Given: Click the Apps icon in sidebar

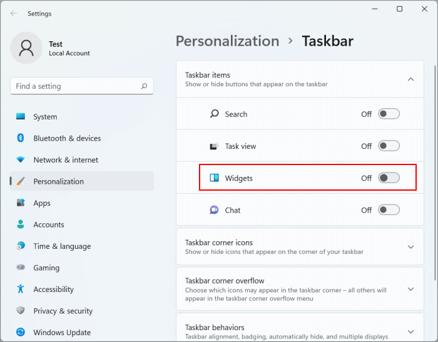Looking at the screenshot, I should (x=21, y=203).
